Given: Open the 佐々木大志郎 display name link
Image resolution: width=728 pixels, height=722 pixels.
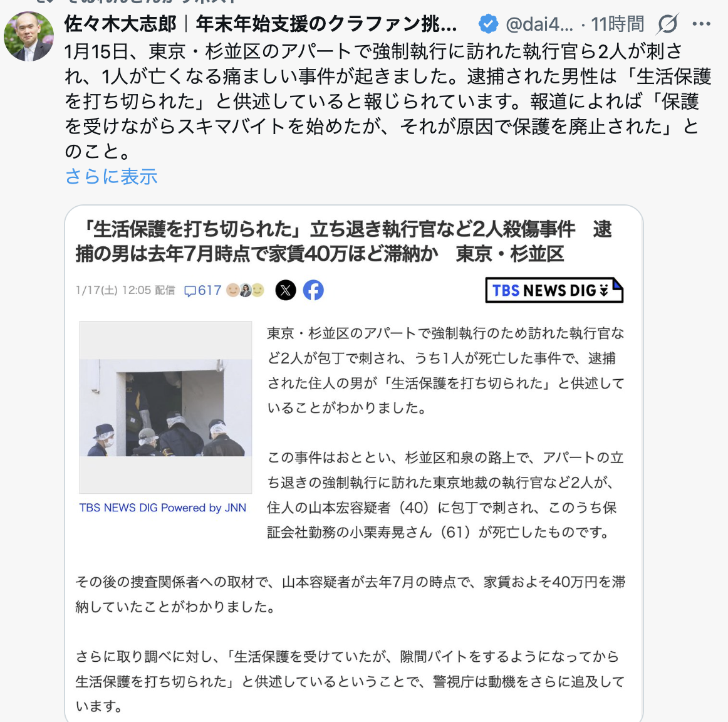Looking at the screenshot, I should pyautogui.click(x=260, y=24).
